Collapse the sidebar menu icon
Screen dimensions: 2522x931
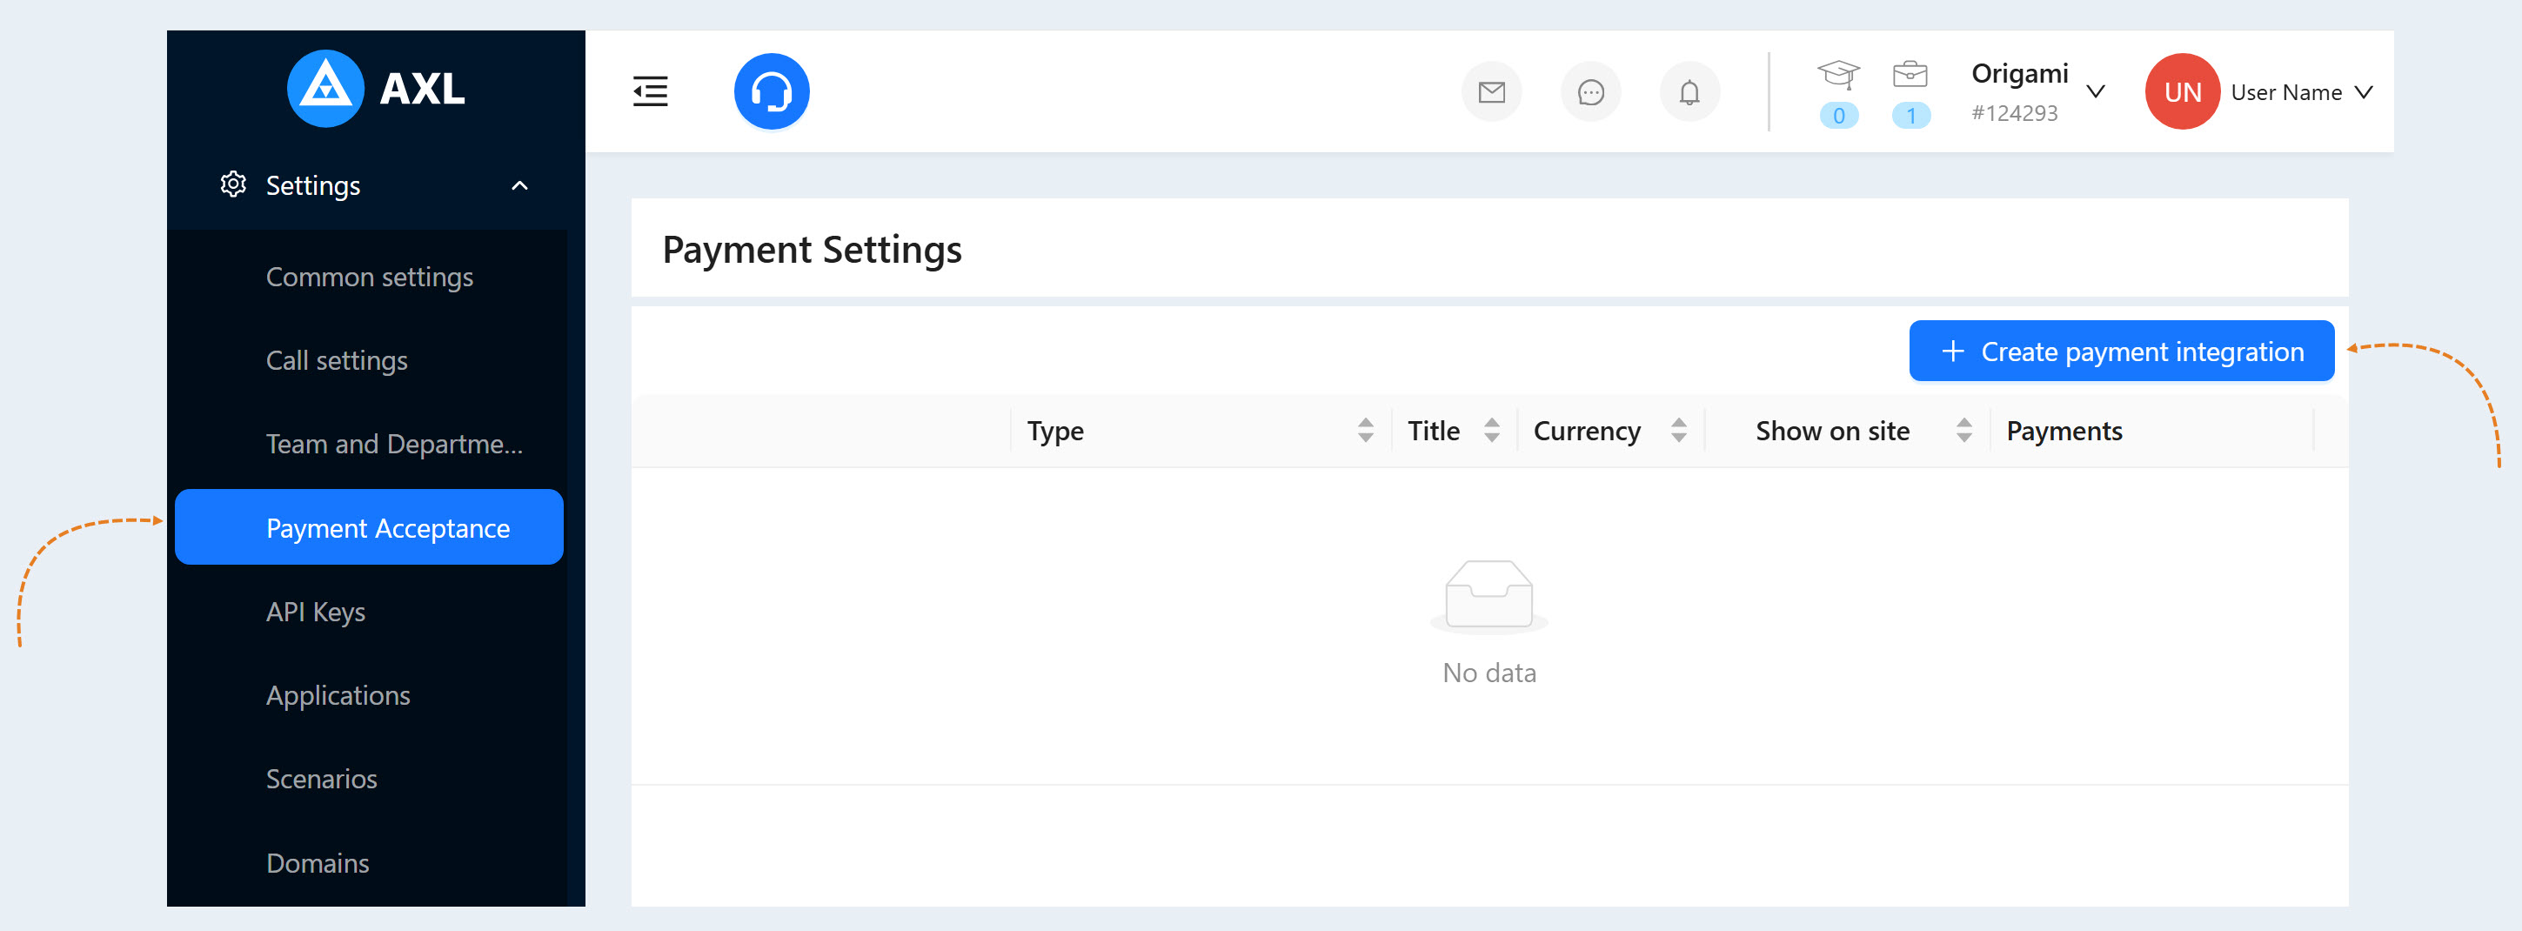click(650, 91)
